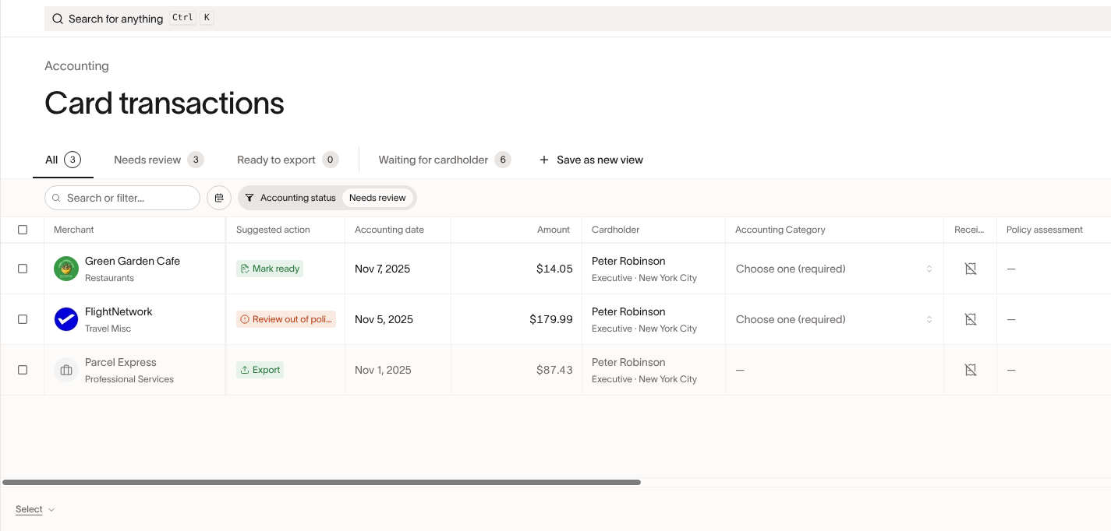
Task: Click Save as new view
Action: tap(591, 160)
